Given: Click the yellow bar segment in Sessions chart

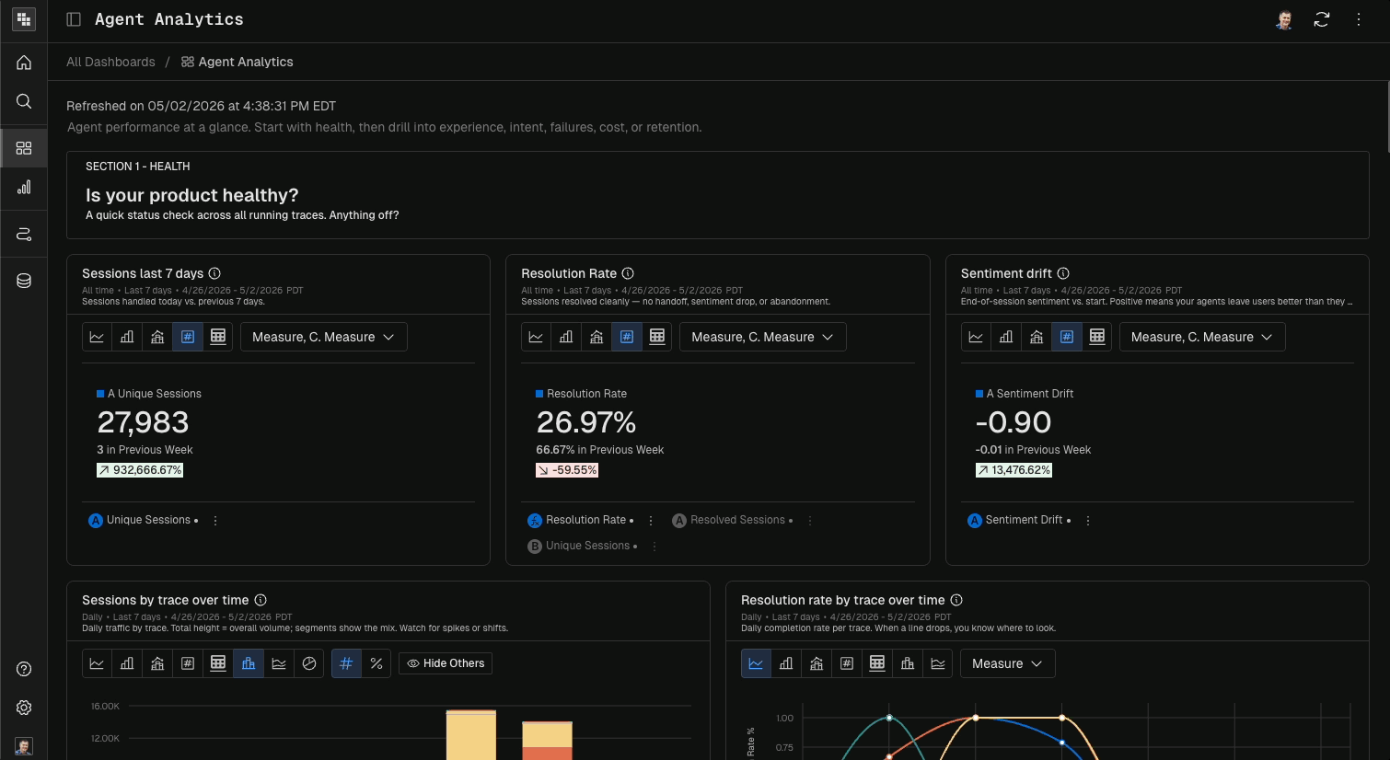Looking at the screenshot, I should coord(471,736).
